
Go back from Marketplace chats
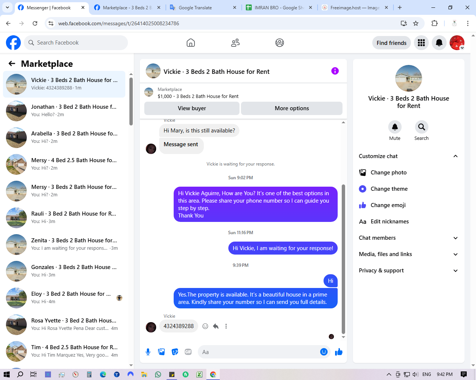click(x=12, y=63)
